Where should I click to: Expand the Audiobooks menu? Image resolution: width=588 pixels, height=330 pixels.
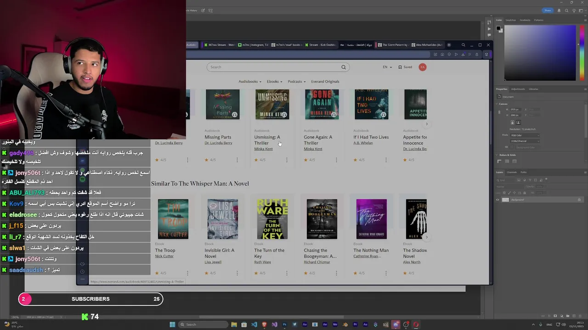[250, 82]
